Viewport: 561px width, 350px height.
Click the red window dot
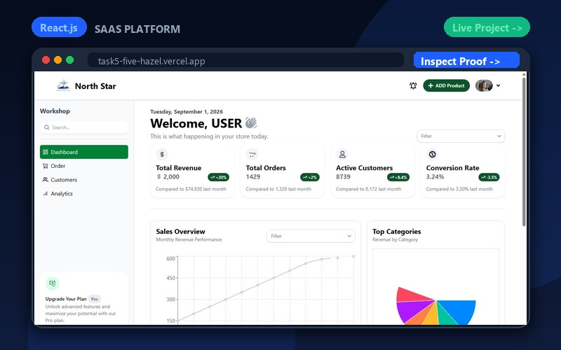pos(46,60)
